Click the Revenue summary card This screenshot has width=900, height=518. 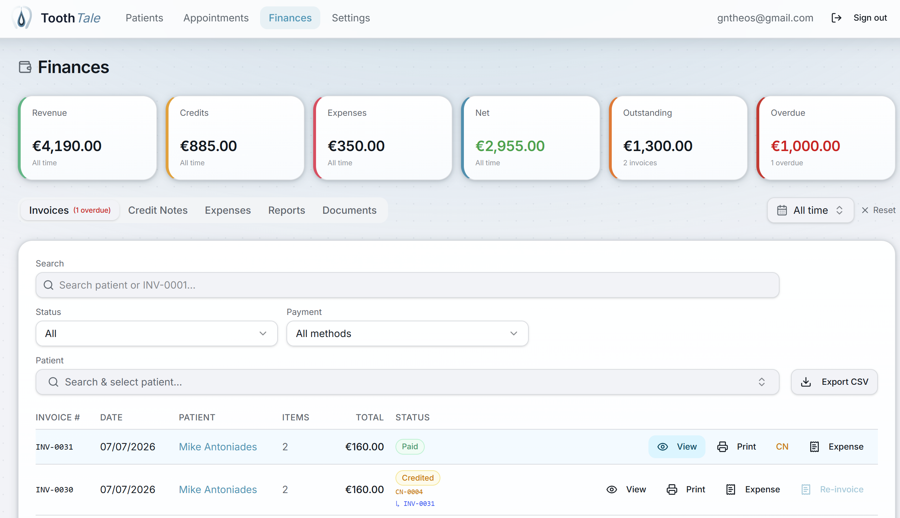coord(88,138)
